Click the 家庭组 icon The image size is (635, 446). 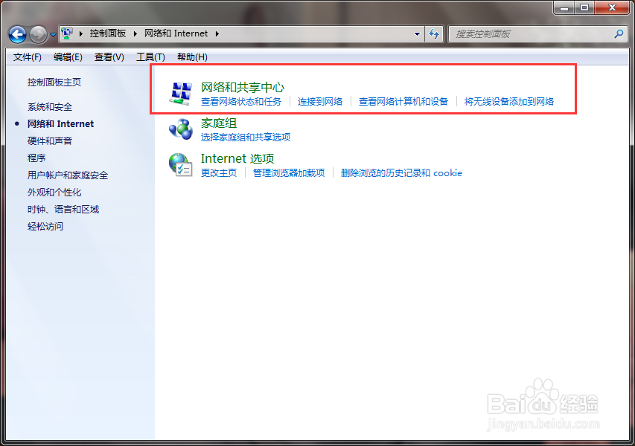[x=181, y=129]
